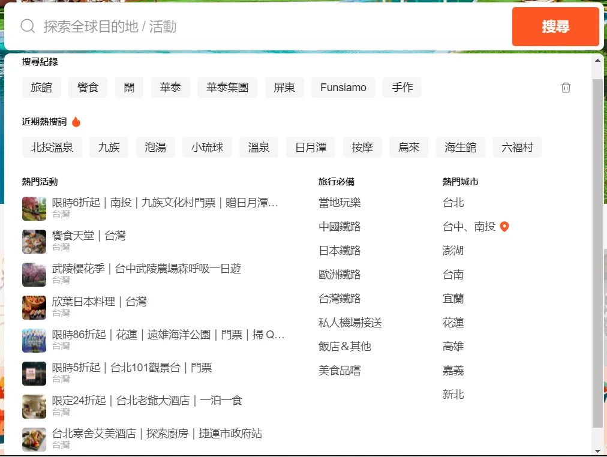Open 探索廚房 捷運市政府站 listing
607x457 pixels.
[x=157, y=434]
